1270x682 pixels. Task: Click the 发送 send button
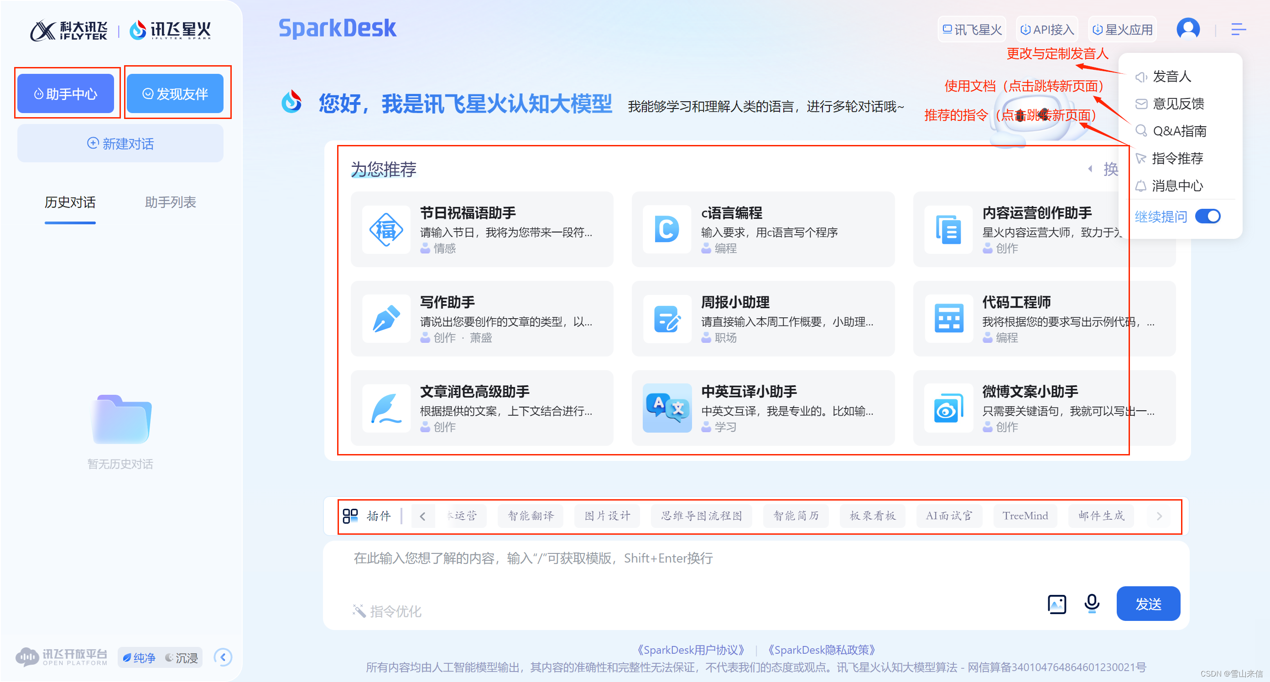pyautogui.click(x=1148, y=604)
